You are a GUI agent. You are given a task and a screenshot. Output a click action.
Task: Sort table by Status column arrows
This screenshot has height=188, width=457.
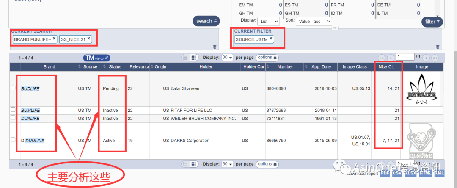[105, 67]
